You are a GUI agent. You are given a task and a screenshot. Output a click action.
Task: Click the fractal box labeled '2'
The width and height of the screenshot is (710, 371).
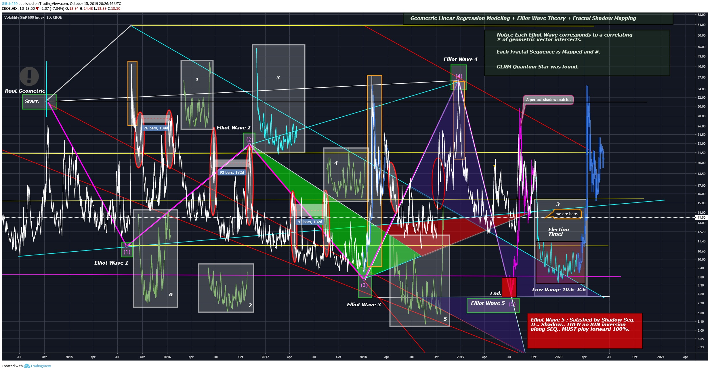point(226,288)
